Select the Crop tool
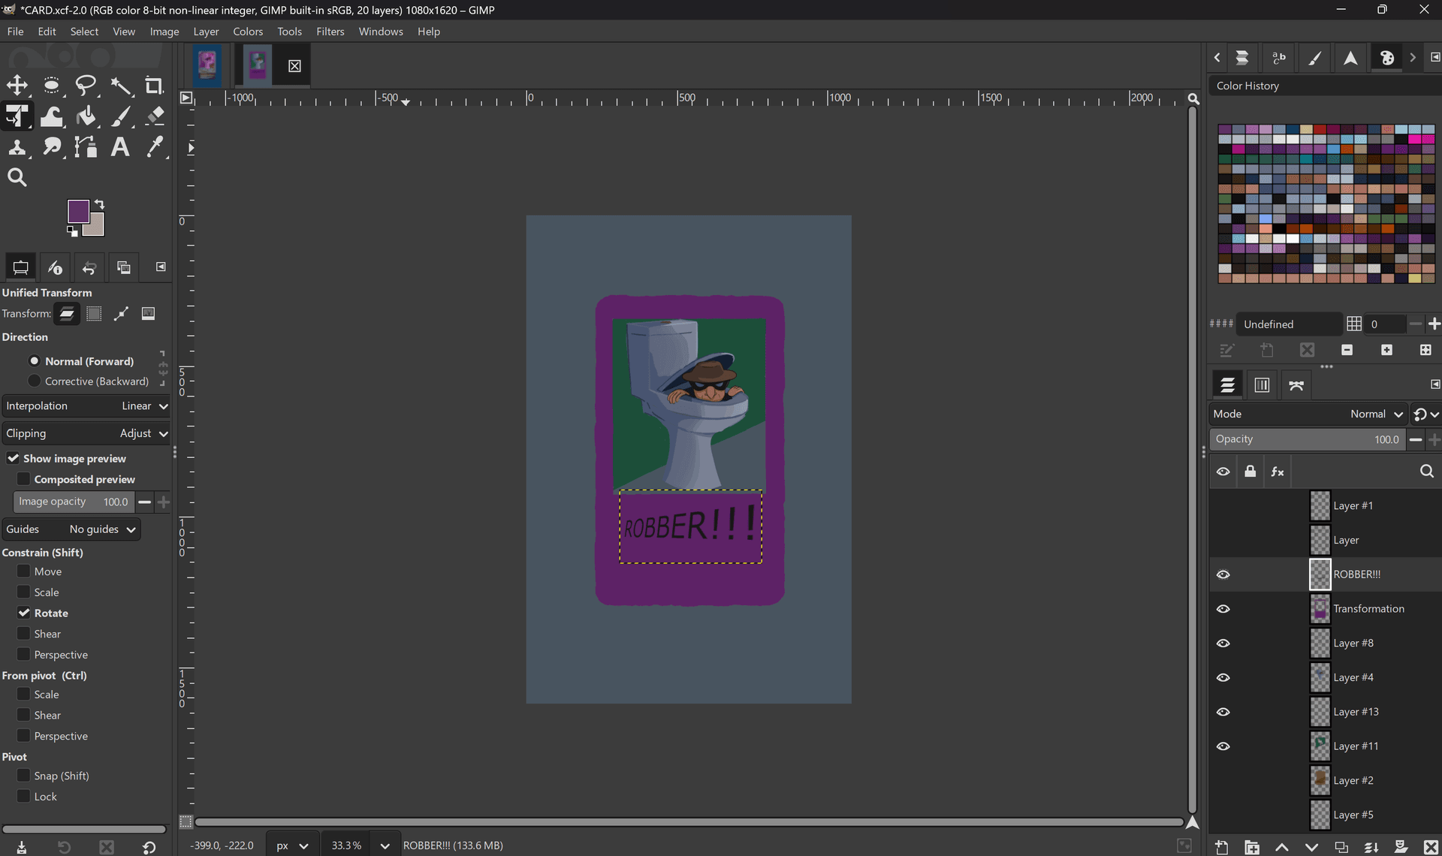Screen dimensions: 1442x856 point(154,86)
